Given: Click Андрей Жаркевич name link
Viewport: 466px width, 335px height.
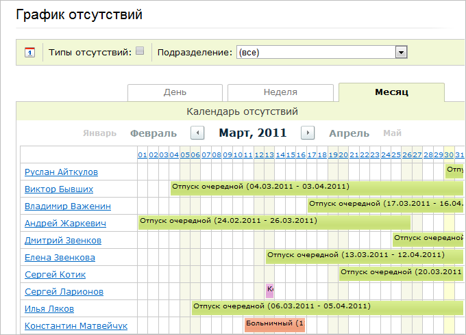Looking at the screenshot, I should coord(64,224).
